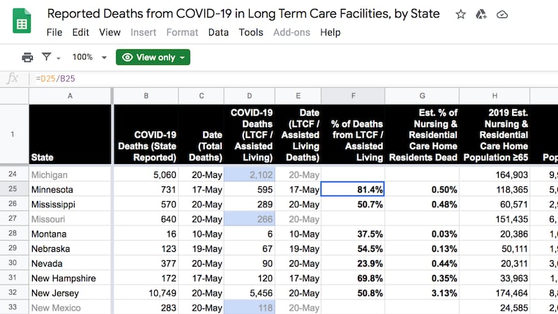This screenshot has height=314, width=558.
Task: Open the Tools menu
Action: (251, 32)
